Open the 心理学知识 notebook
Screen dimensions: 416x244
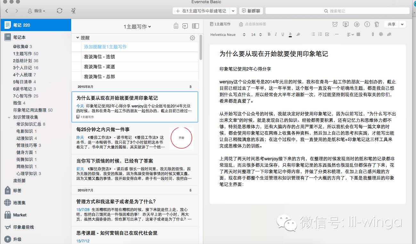pos(29,173)
